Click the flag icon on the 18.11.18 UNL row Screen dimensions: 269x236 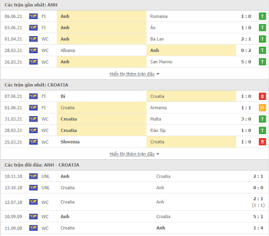point(34,176)
